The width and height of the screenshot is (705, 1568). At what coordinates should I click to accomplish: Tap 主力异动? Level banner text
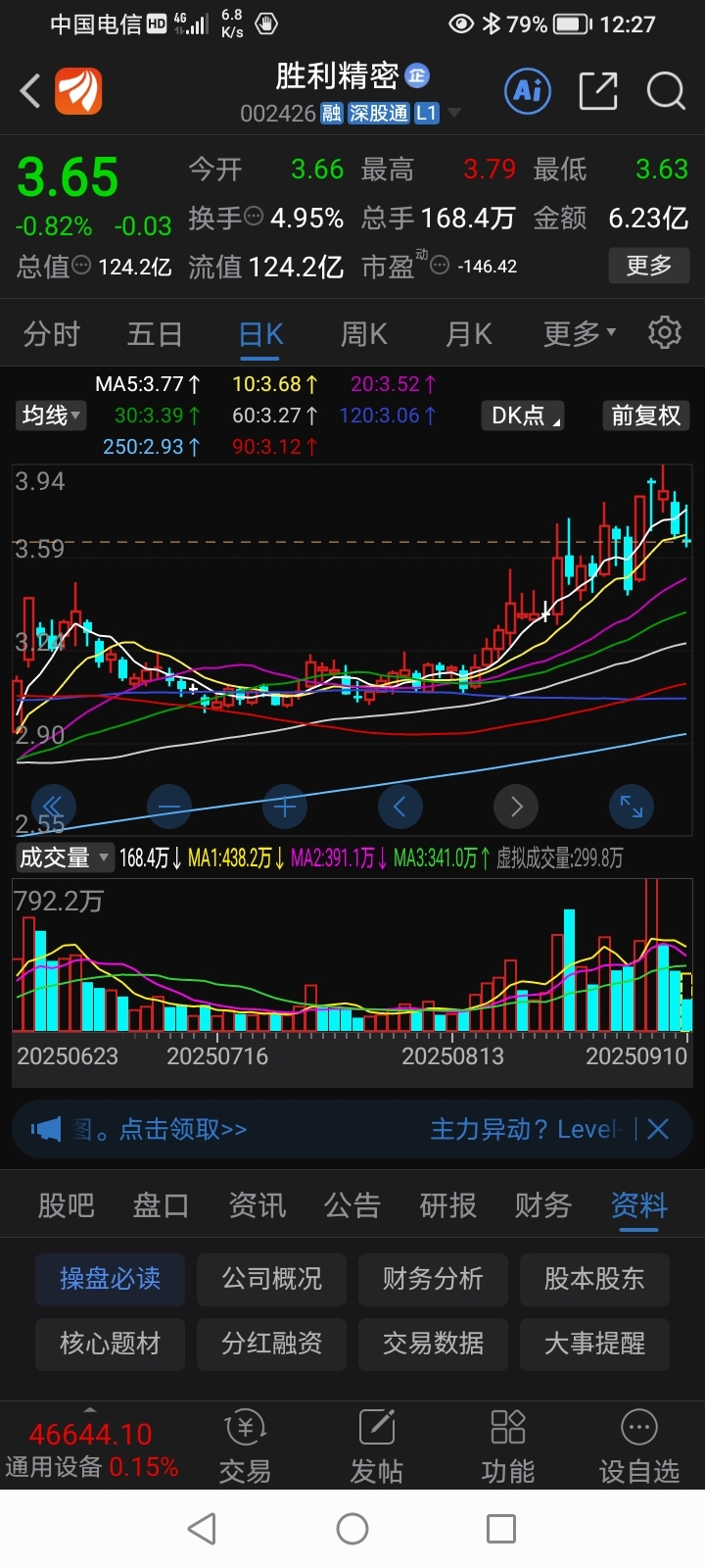click(x=526, y=1130)
